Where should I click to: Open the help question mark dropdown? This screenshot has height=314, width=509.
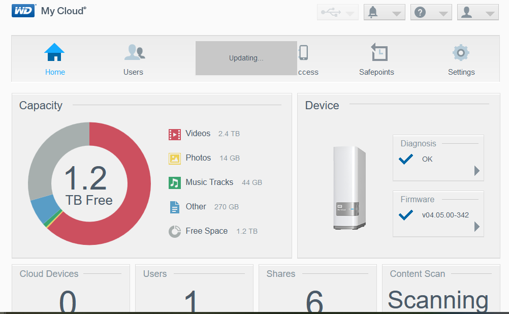(431, 12)
